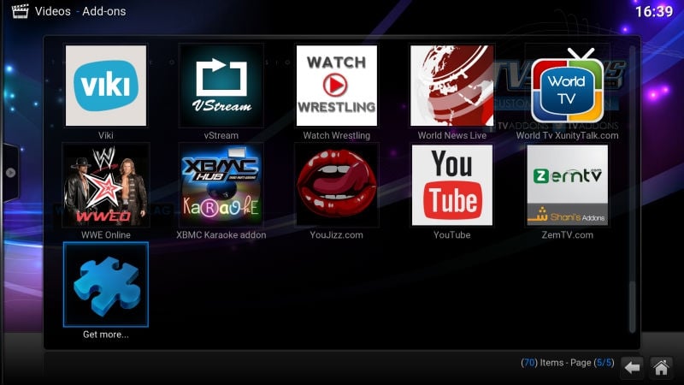The height and width of the screenshot is (385, 684).
Task: Click the vertical scrollbar on the right
Action: point(633,188)
